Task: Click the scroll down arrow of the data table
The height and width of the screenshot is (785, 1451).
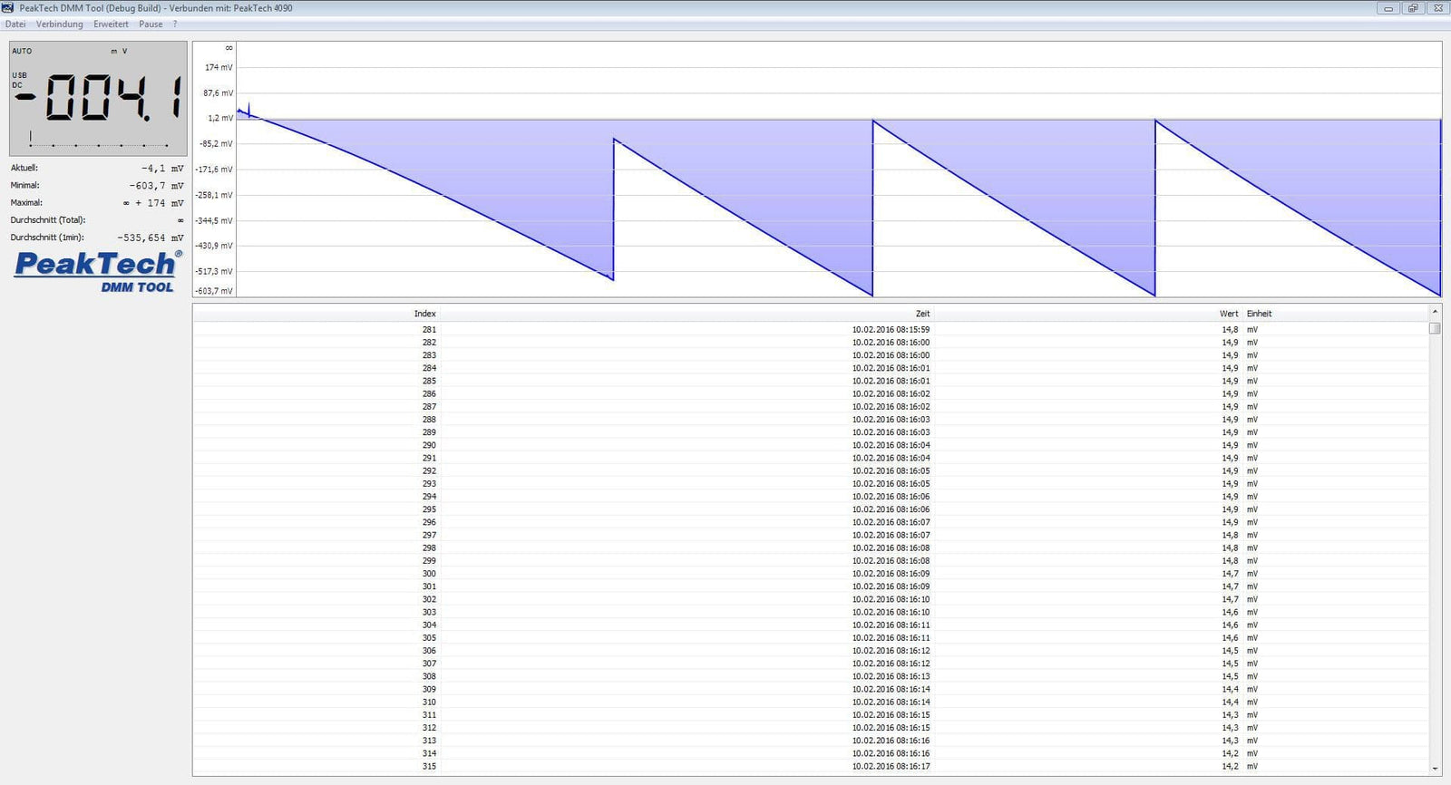Action: 1435,769
